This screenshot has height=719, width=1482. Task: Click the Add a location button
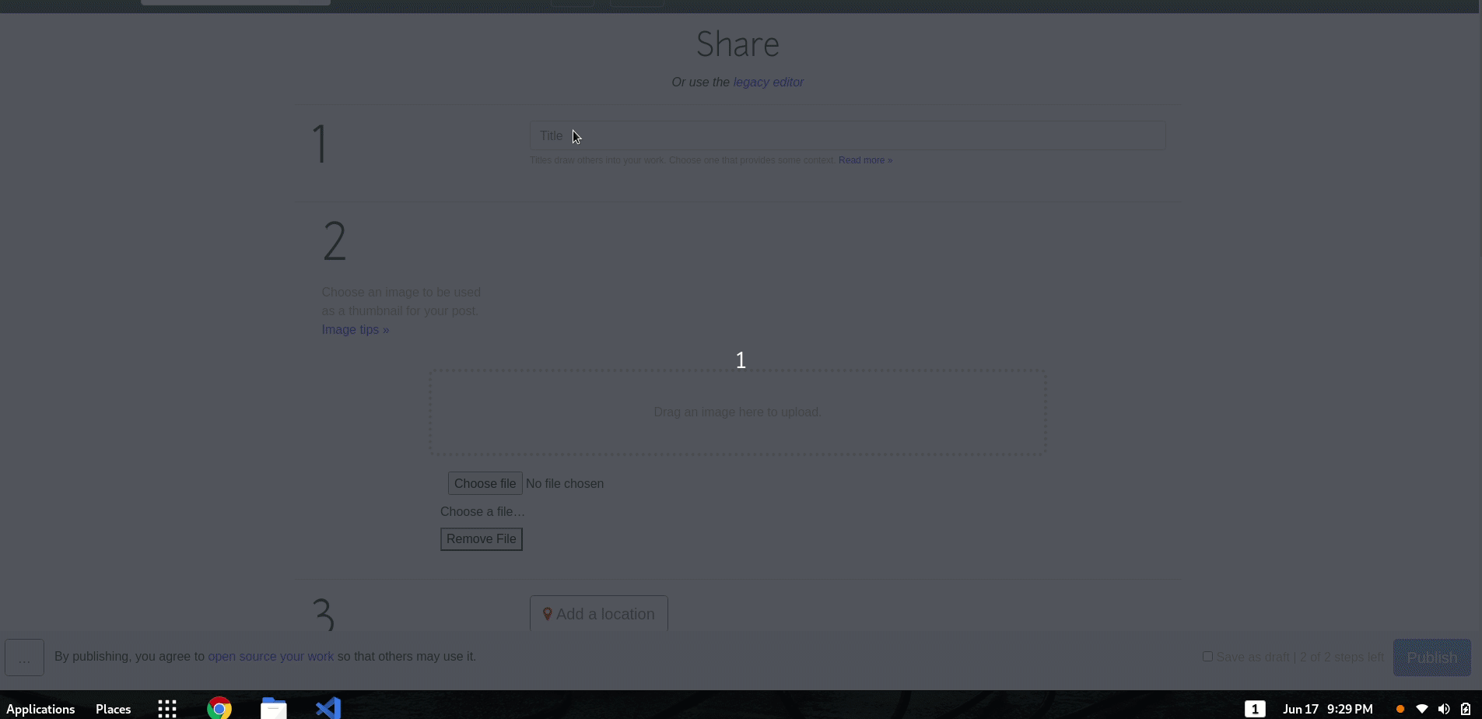point(598,614)
